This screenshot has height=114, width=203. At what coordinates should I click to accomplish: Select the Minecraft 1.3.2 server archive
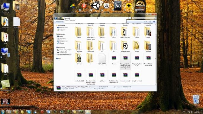148,60
